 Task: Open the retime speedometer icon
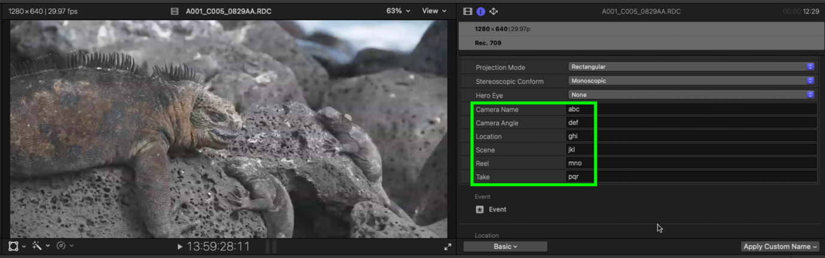coord(60,246)
